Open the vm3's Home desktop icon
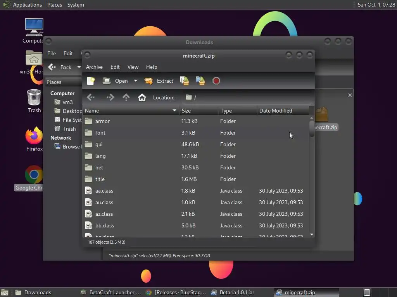Image resolution: width=397 pixels, height=297 pixels. 33,62
